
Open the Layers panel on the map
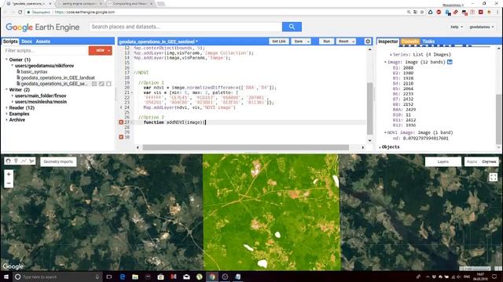pyautogui.click(x=443, y=162)
